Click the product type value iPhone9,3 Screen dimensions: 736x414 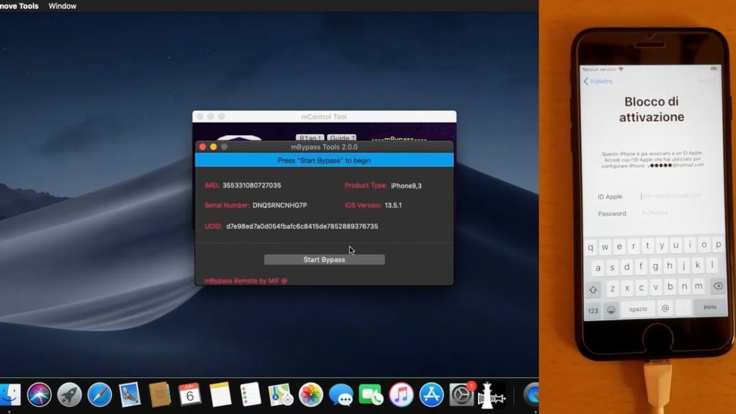pos(407,186)
